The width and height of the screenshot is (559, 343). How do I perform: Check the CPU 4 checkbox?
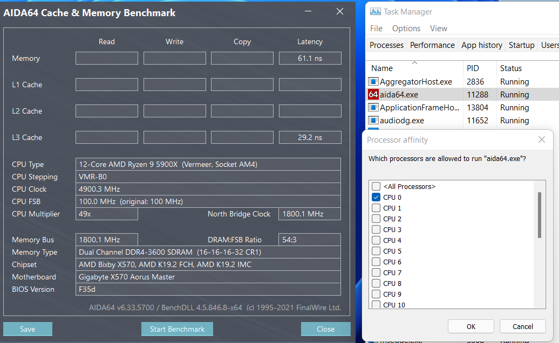pyautogui.click(x=376, y=240)
